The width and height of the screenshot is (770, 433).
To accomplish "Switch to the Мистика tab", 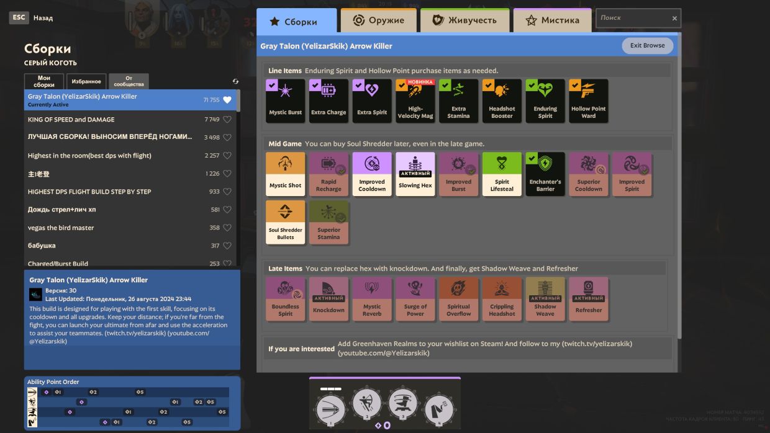I will [x=552, y=20].
